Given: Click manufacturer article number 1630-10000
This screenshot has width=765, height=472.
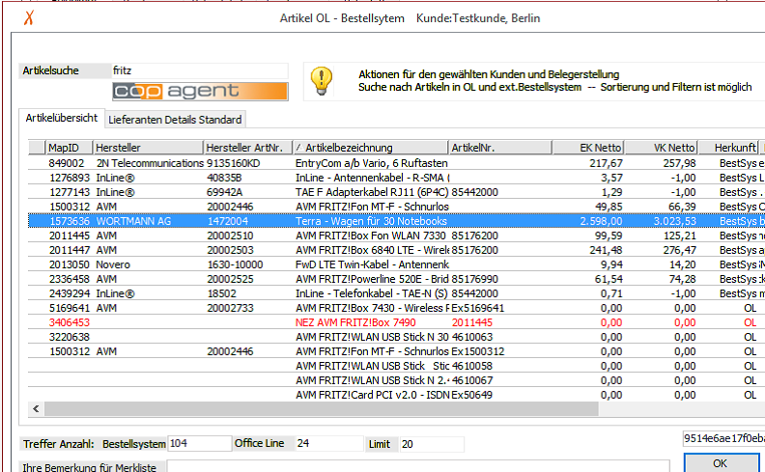Looking at the screenshot, I should [x=235, y=264].
